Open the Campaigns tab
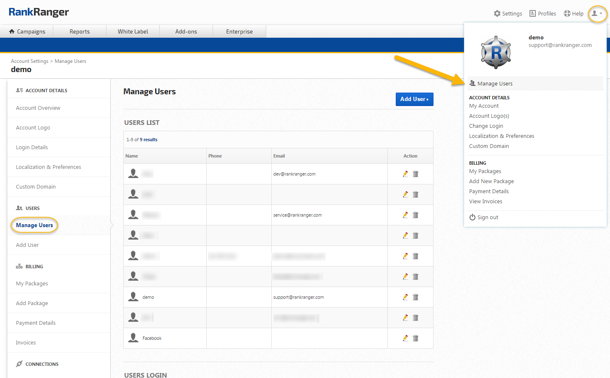610x378 pixels. pos(27,31)
